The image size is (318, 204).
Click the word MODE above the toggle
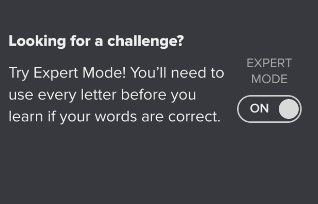pyautogui.click(x=269, y=79)
